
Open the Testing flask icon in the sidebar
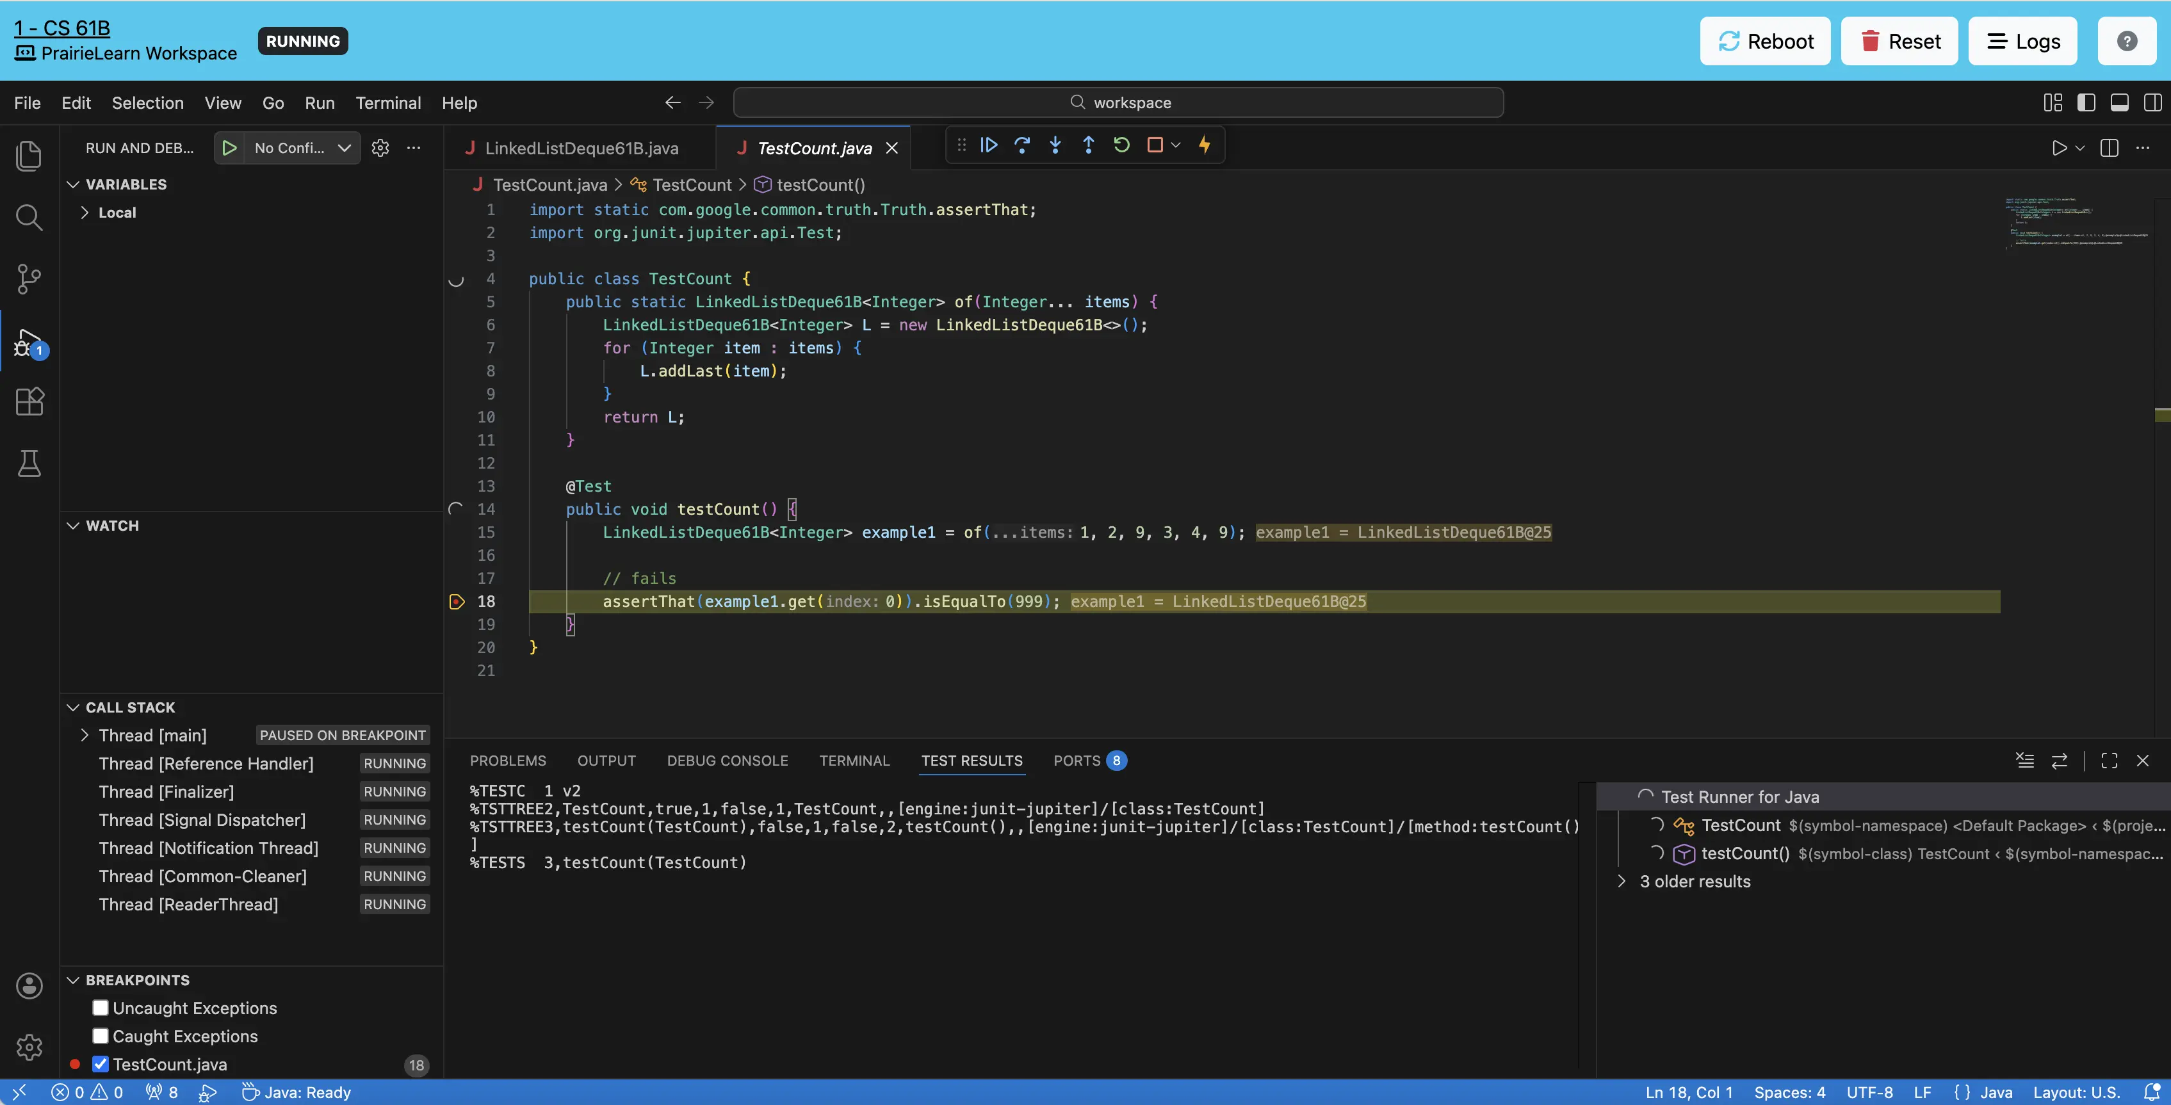29,464
